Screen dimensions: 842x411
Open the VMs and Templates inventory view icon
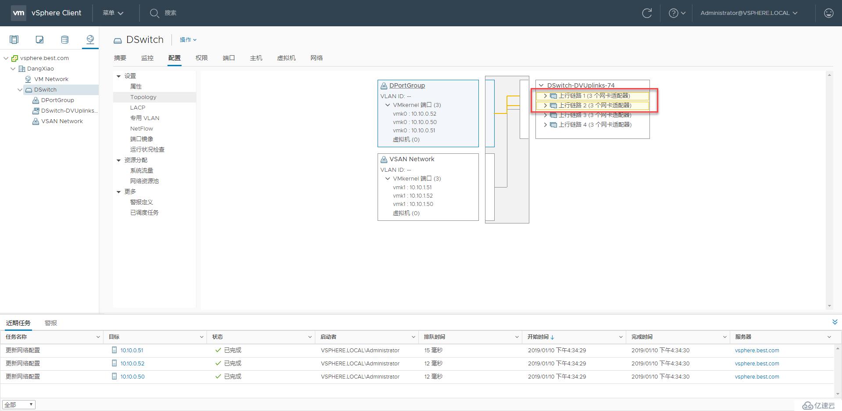[x=39, y=40]
